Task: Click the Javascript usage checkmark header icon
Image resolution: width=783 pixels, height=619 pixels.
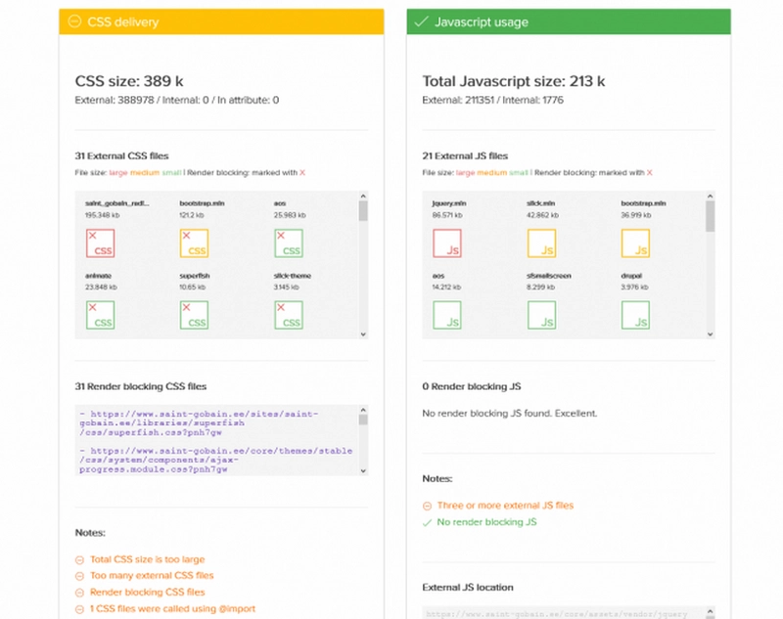Action: [x=422, y=22]
